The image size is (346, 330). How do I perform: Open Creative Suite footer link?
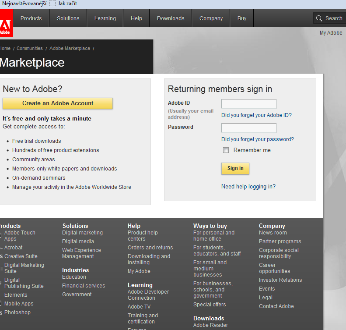21,256
